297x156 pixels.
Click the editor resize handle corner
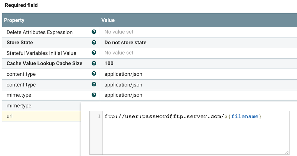[287, 152]
